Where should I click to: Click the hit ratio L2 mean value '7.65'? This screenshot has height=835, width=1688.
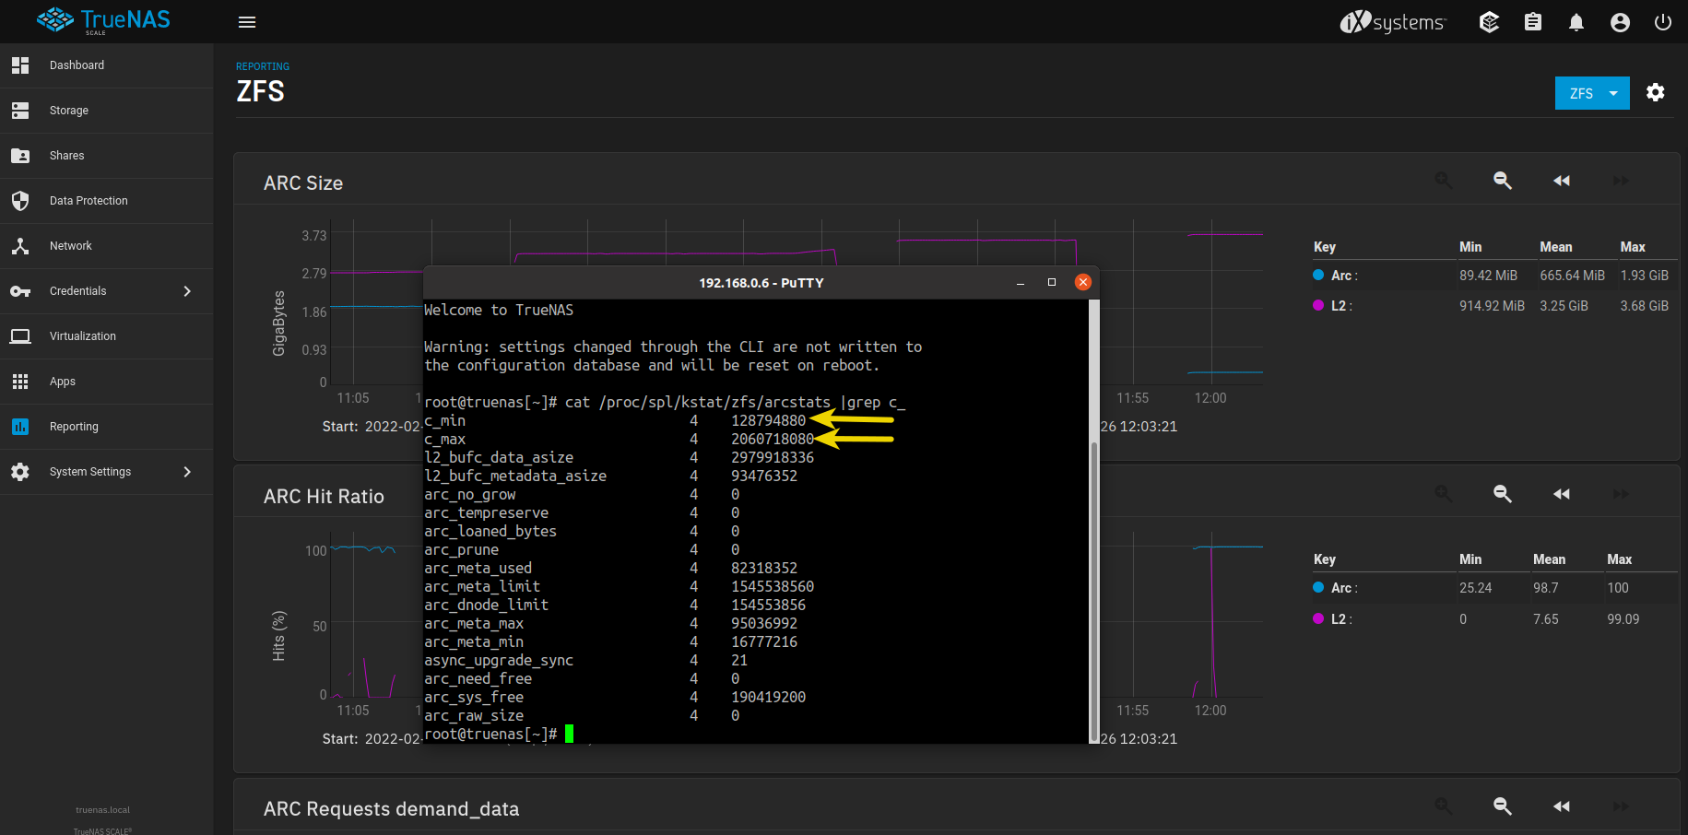[1546, 619]
